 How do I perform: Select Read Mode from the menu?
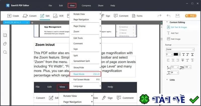(85, 74)
